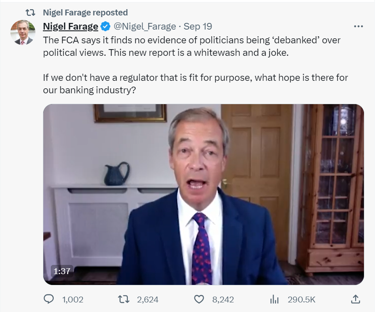Image resolution: width=386 pixels, height=312 pixels.
Task: Click the 2,624 reposts count
Action: point(147,299)
